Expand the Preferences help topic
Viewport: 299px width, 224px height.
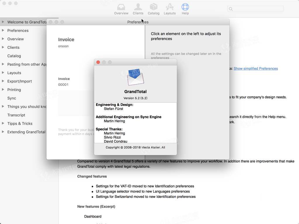(3, 30)
